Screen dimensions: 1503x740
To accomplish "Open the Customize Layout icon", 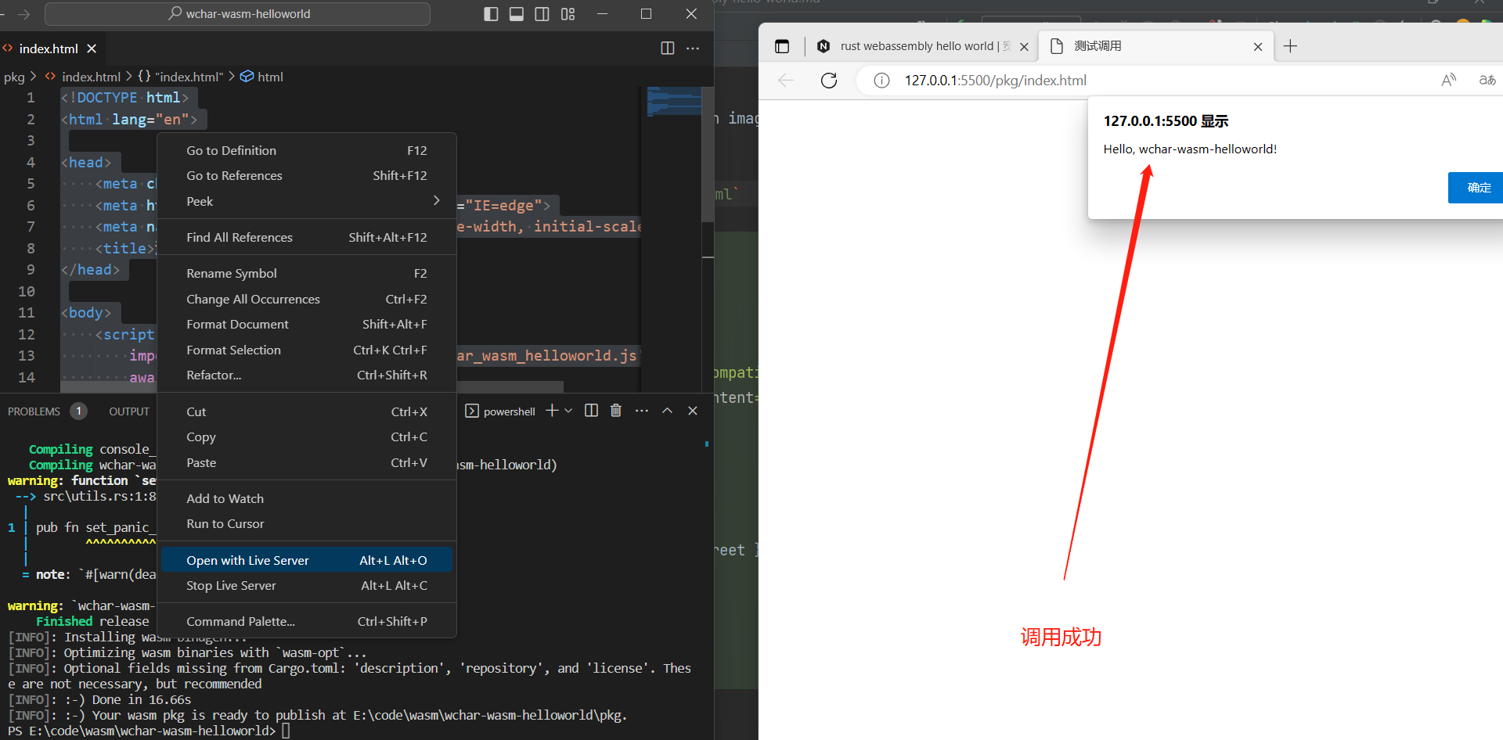I will click(568, 14).
